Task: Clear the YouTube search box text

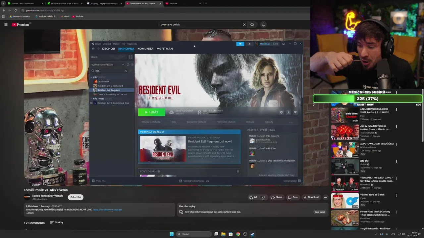Action: coord(244,24)
